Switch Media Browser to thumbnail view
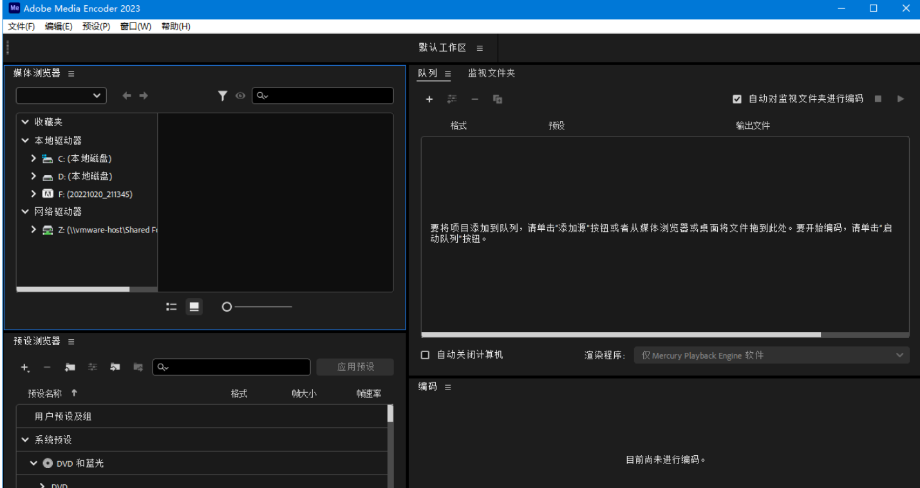Image resolution: width=920 pixels, height=488 pixels. [194, 307]
